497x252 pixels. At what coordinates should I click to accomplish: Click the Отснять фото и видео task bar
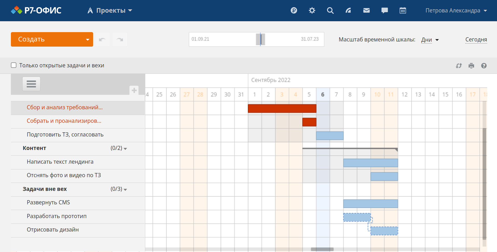[384, 176]
